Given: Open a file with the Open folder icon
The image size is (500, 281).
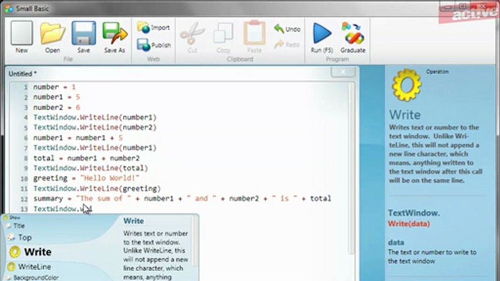Looking at the screenshot, I should [52, 37].
